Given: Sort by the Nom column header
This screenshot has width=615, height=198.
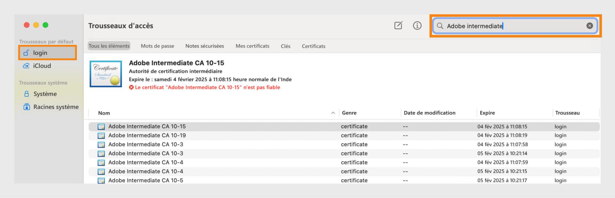Looking at the screenshot, I should (x=104, y=113).
